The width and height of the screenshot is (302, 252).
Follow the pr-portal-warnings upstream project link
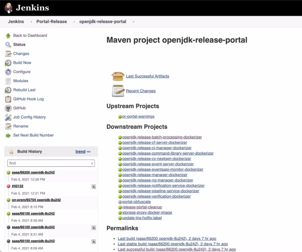pos(138,116)
